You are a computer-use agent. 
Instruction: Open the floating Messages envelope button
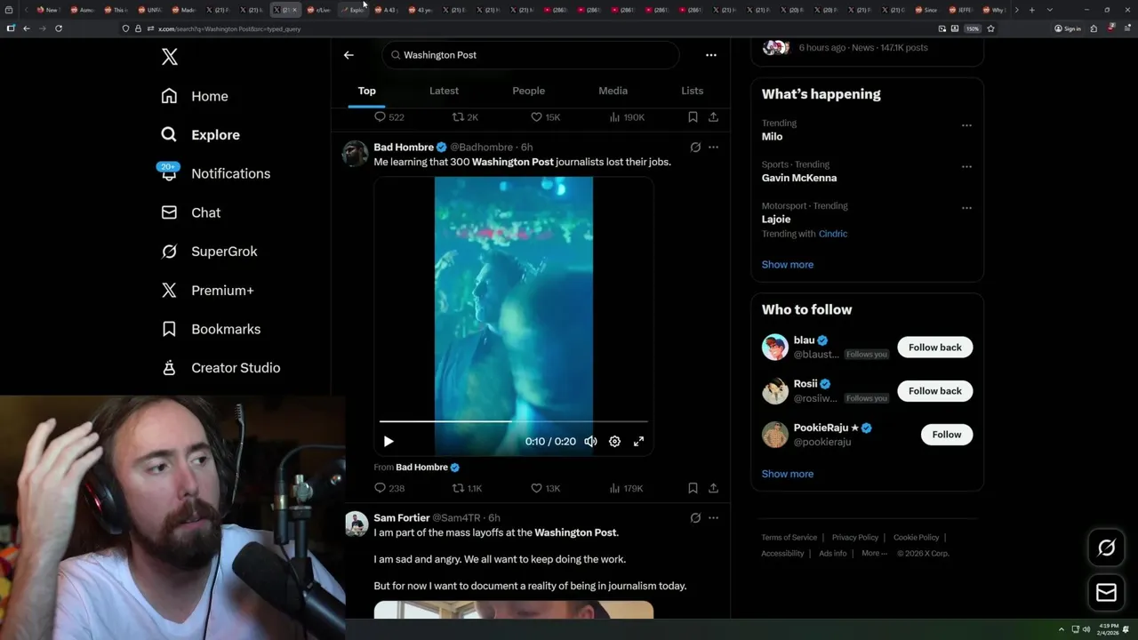1107,593
